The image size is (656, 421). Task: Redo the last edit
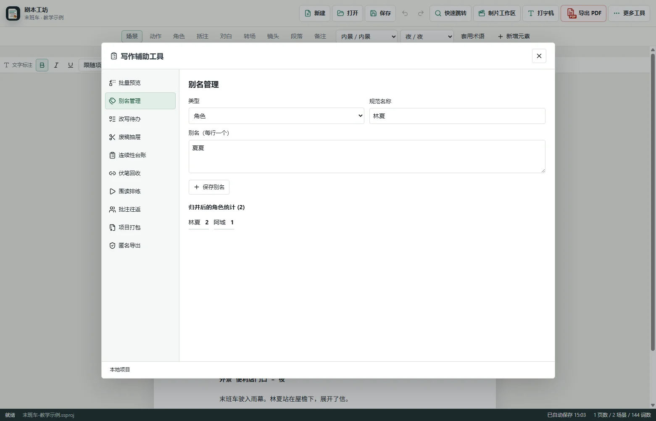coord(421,13)
